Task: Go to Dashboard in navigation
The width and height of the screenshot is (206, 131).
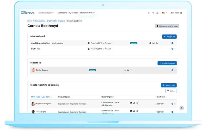Action: click(x=62, y=13)
